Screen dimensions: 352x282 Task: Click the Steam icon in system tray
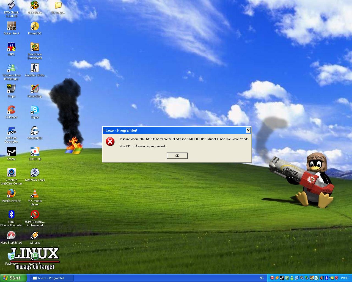(282, 278)
